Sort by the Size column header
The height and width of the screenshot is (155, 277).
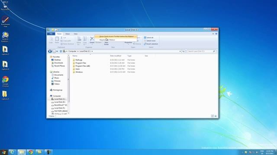(146, 56)
